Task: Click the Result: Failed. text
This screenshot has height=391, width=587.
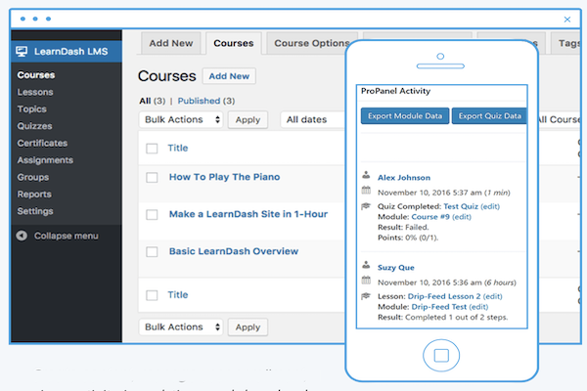Action: (x=403, y=228)
